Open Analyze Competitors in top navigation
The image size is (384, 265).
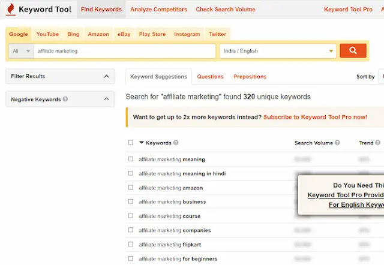pos(158,10)
